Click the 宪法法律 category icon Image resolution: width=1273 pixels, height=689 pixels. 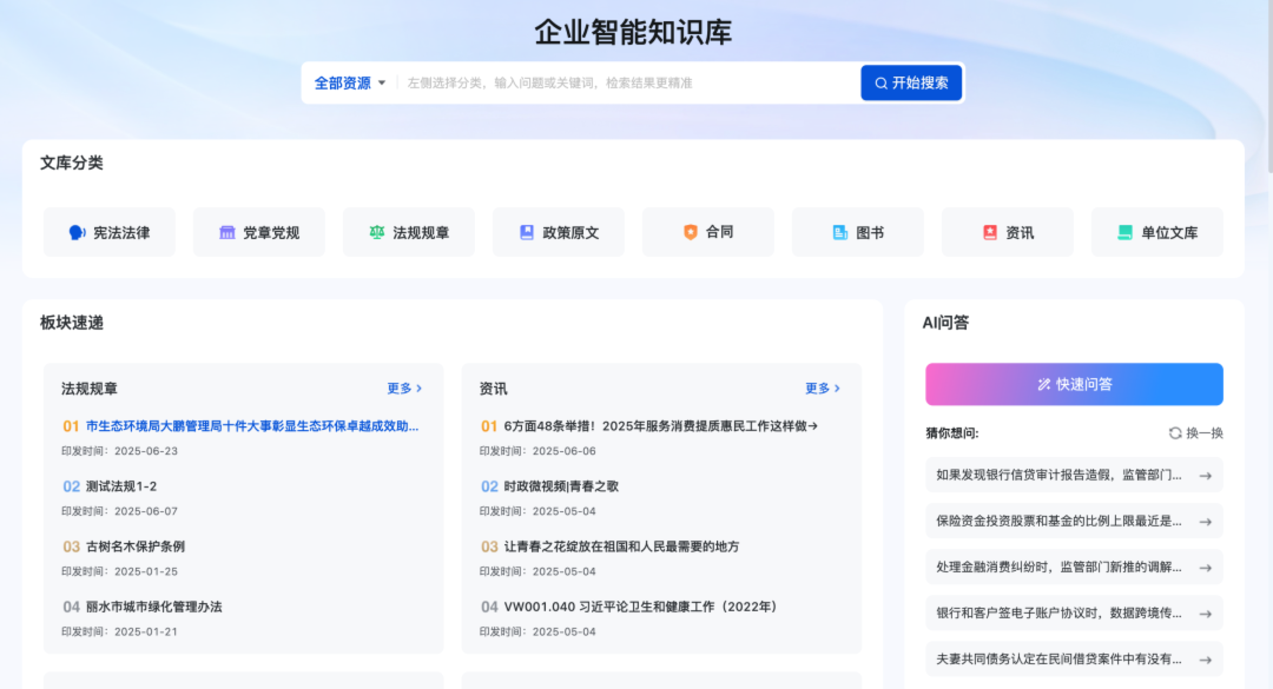[x=77, y=233]
